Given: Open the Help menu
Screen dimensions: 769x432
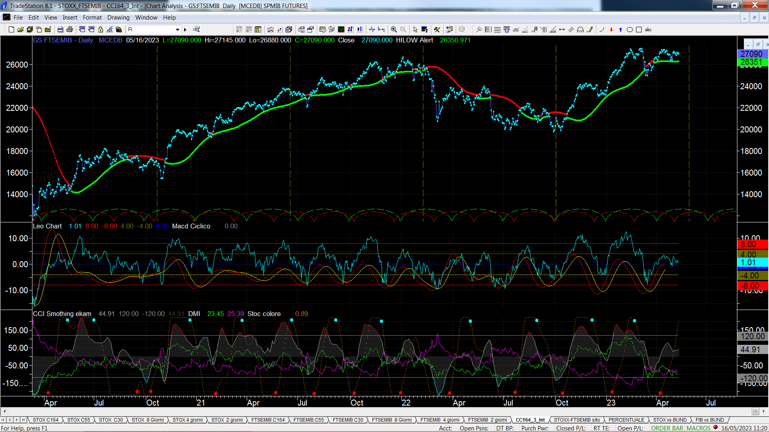Looking at the screenshot, I should (169, 18).
